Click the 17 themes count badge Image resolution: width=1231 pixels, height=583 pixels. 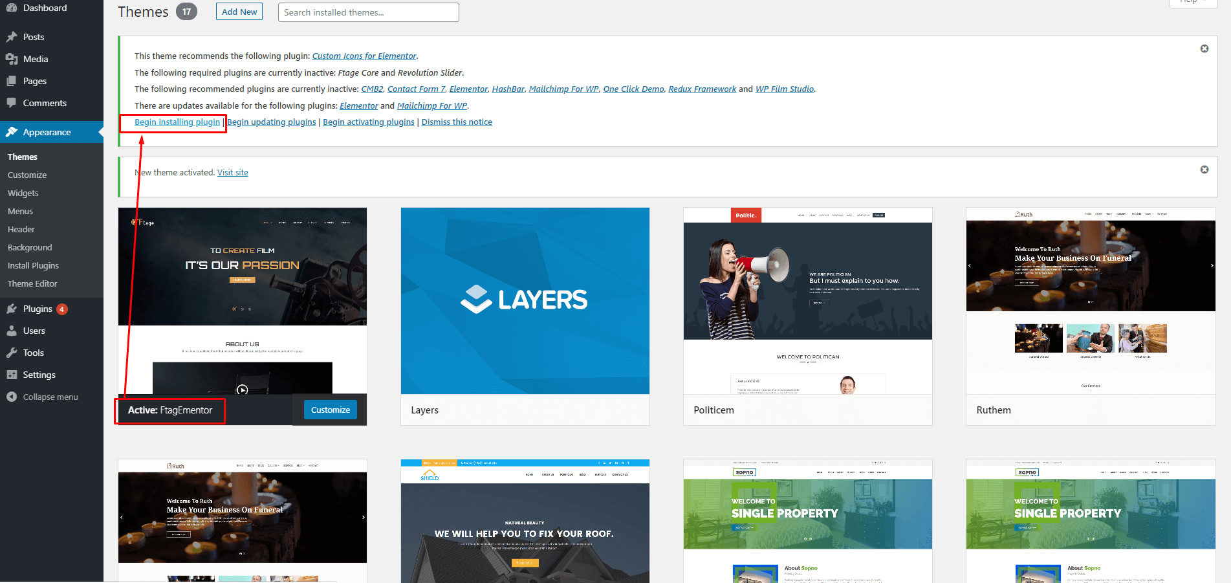[x=186, y=12]
